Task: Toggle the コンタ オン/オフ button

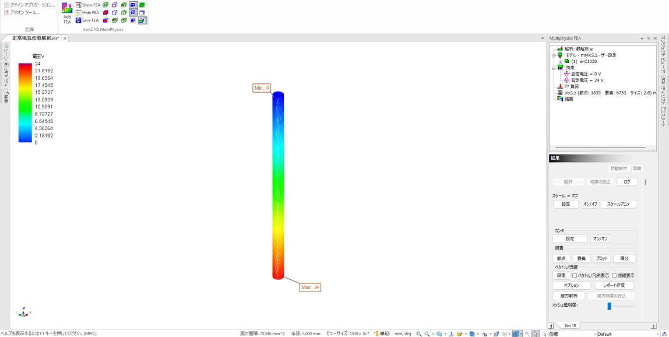Action: click(600, 239)
